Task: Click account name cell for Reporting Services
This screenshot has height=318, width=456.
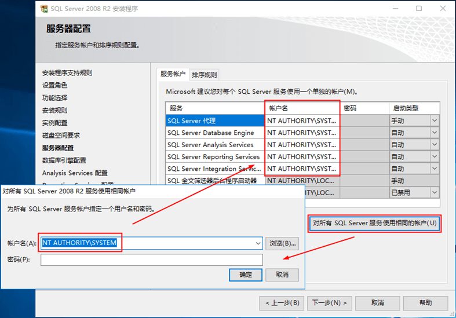Action: [x=302, y=156]
